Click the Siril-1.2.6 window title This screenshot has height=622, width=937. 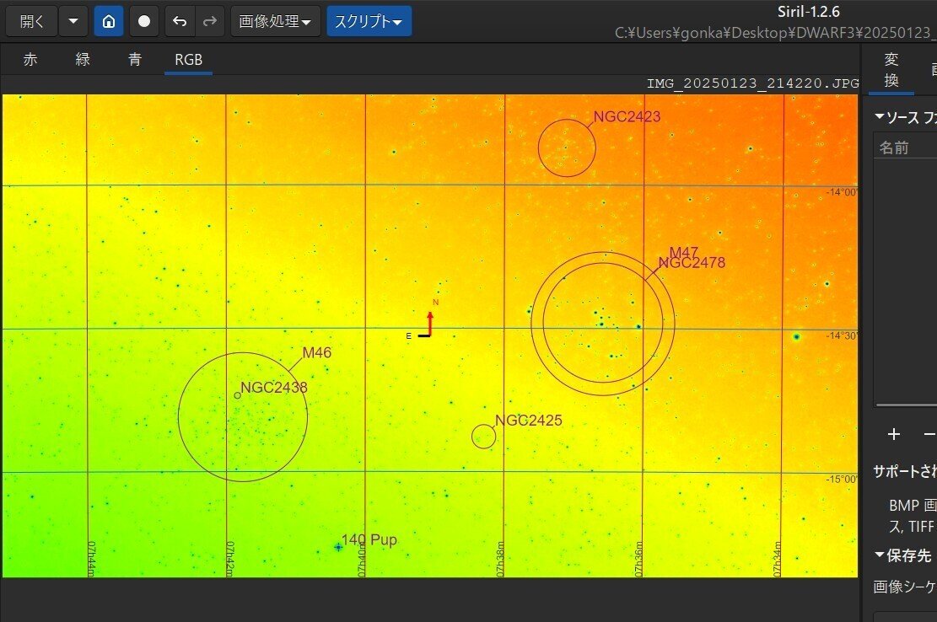808,12
